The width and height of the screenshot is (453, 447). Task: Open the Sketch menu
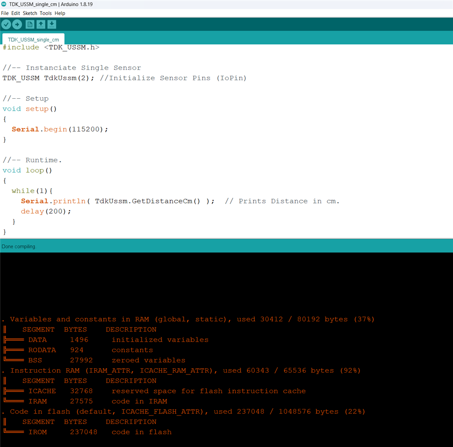pyautogui.click(x=30, y=13)
